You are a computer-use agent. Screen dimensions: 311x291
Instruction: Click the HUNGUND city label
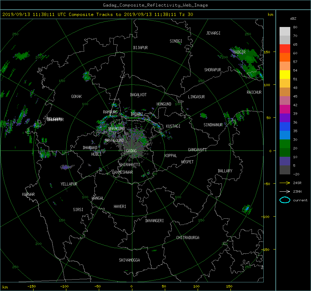(x=164, y=104)
